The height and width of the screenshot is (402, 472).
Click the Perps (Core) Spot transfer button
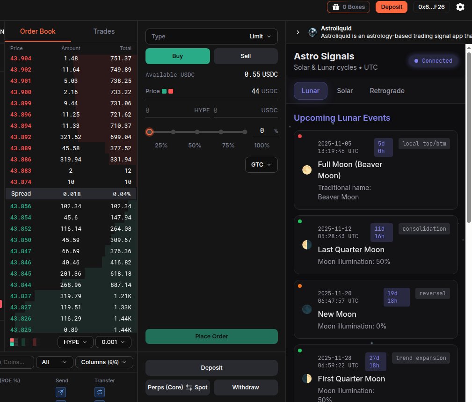click(178, 387)
